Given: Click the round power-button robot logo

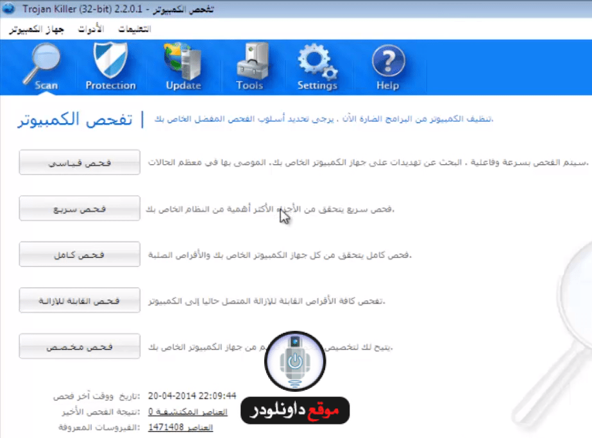Looking at the screenshot, I should pos(294,361).
